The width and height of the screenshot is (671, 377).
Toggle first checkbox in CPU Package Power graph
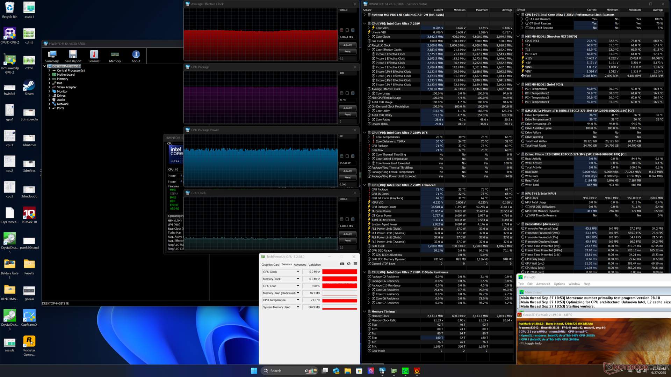pos(342,156)
